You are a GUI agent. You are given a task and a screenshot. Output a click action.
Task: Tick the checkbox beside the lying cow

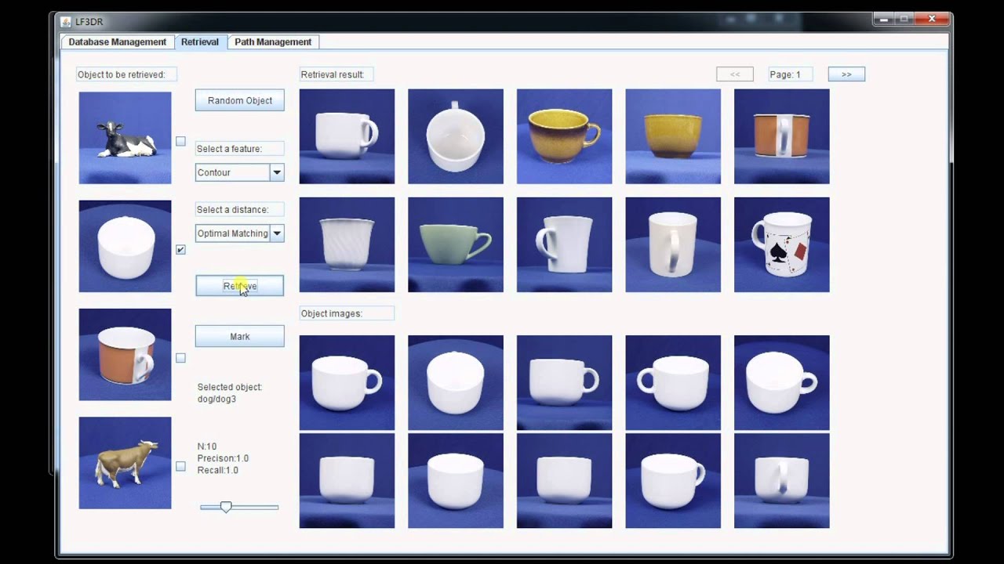(180, 142)
